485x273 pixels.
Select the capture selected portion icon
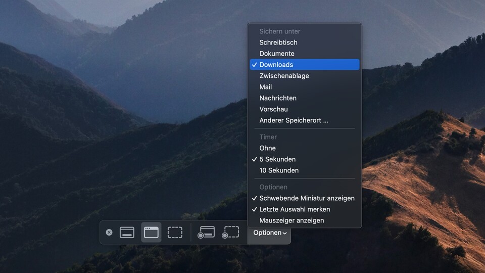coord(175,233)
